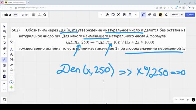196x110 pixels.
Task: Choose the Highlighter in drawing submenu
Action: [x=11, y=55]
